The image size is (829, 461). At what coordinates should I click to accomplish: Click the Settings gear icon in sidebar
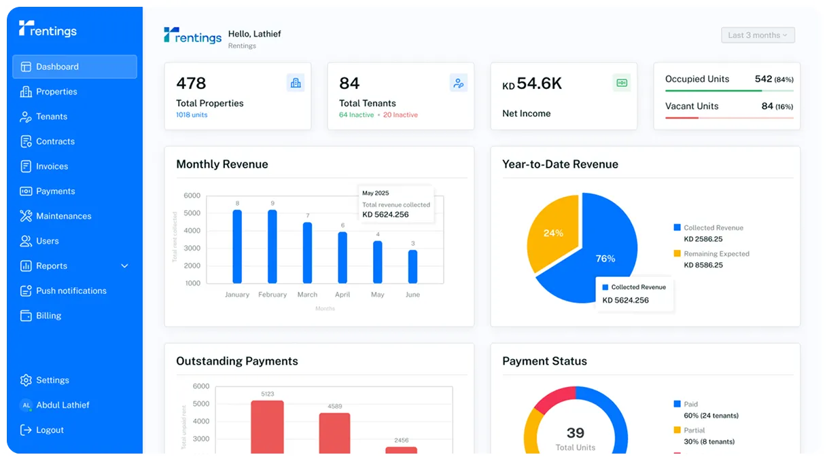click(x=26, y=380)
